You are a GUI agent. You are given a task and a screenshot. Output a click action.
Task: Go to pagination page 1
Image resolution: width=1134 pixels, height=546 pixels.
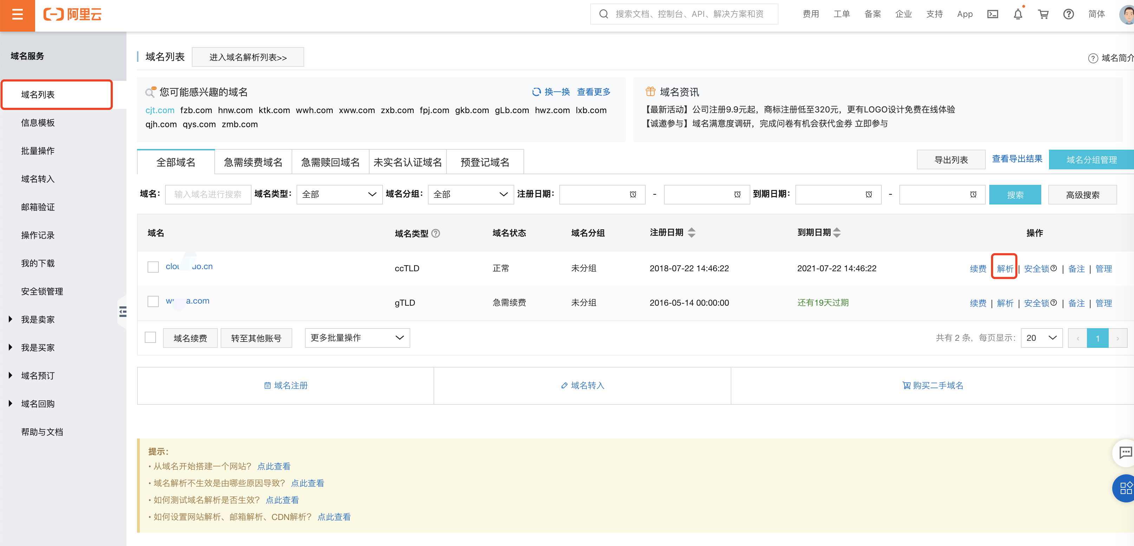[x=1097, y=338]
